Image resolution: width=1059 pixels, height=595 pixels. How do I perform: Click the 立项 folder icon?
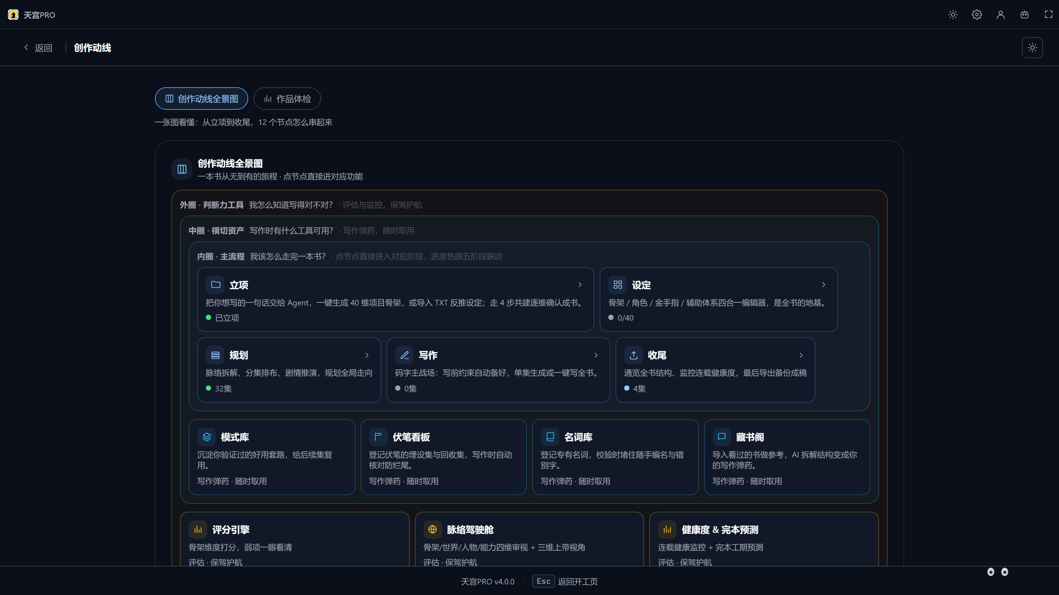(215, 285)
